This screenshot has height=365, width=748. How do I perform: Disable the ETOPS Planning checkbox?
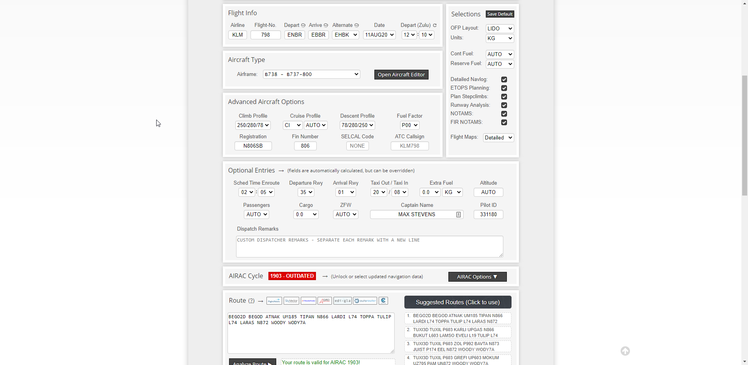coord(504,88)
